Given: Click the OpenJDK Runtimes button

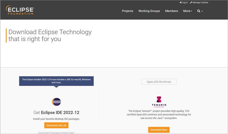Looking at the screenshot, I should tap(159, 82).
